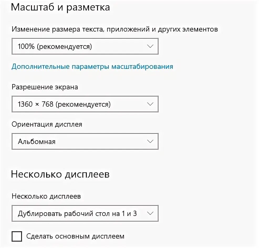The width and height of the screenshot is (259, 248).
Task: Expand the Альбомная orientation dropdown
Action: click(85, 142)
